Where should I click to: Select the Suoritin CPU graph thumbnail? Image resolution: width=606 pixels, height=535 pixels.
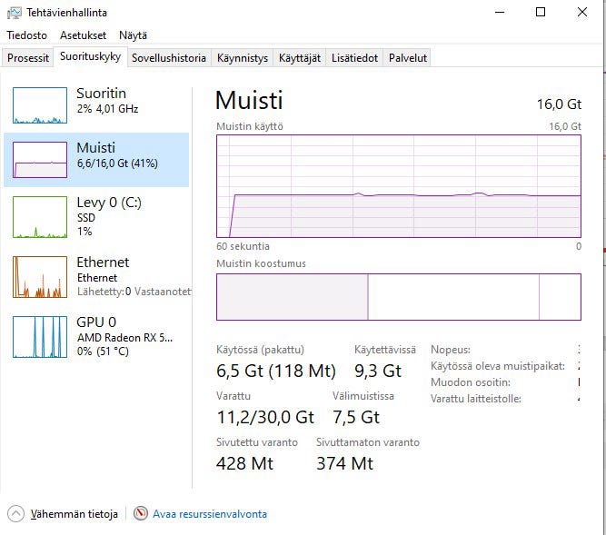pyautogui.click(x=40, y=105)
